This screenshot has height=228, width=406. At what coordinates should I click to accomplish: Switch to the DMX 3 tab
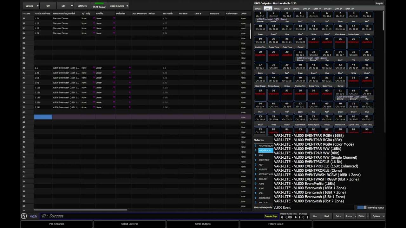coord(278,9)
